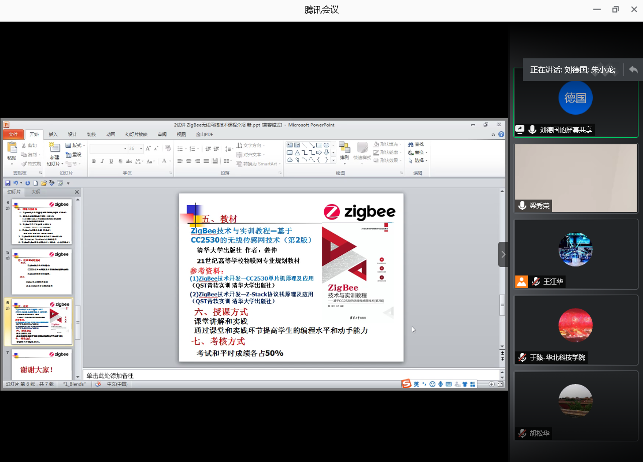Select slide 7 thank-you thumbnail

(42, 364)
